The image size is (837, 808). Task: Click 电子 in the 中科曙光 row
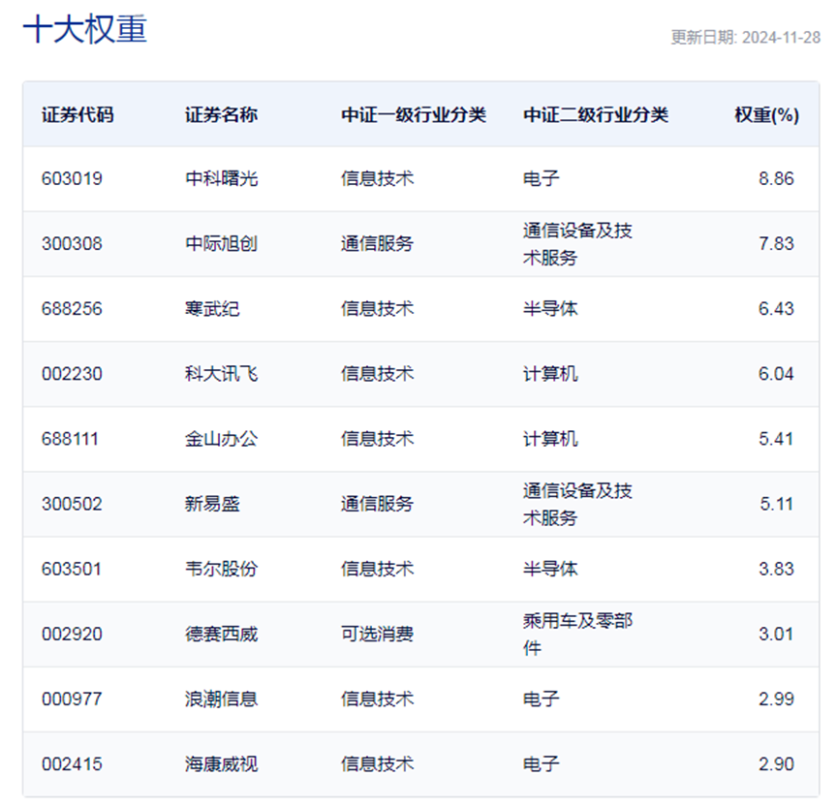(x=542, y=178)
